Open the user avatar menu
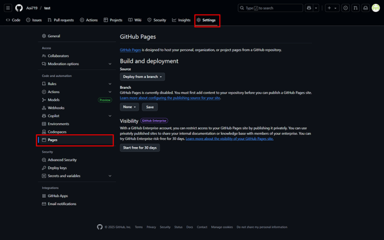The image size is (384, 240). click(376, 8)
